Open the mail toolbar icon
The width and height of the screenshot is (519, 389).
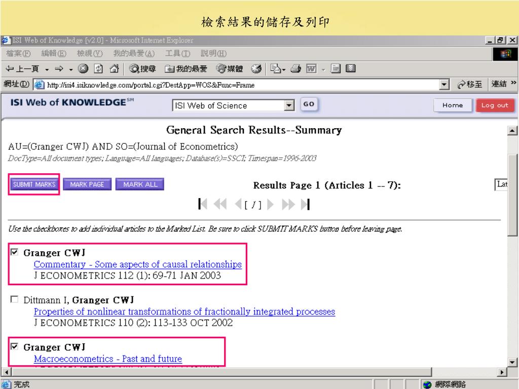coord(277,68)
